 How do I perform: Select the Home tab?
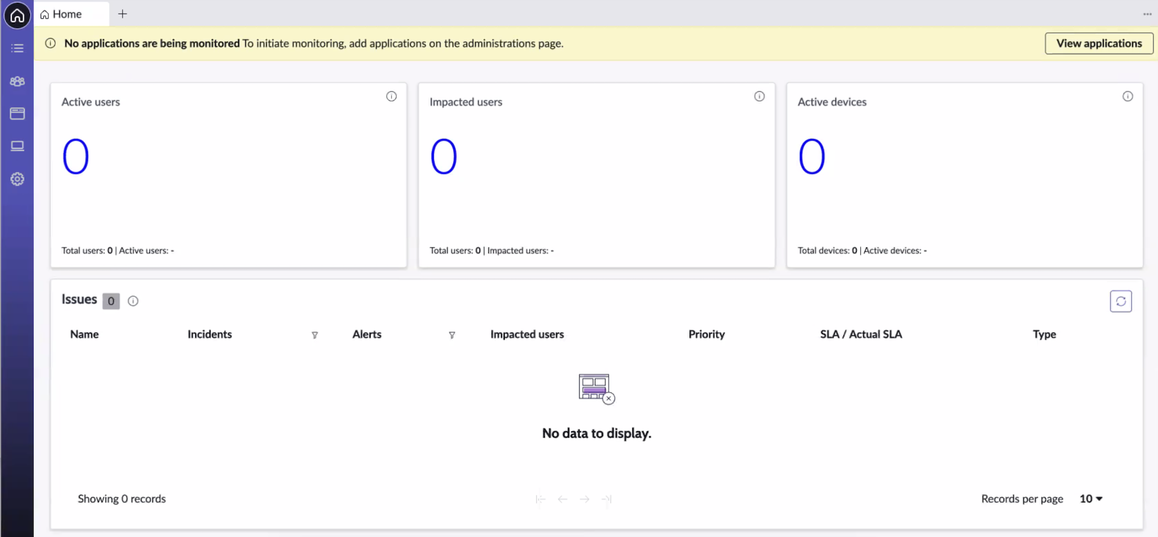71,14
